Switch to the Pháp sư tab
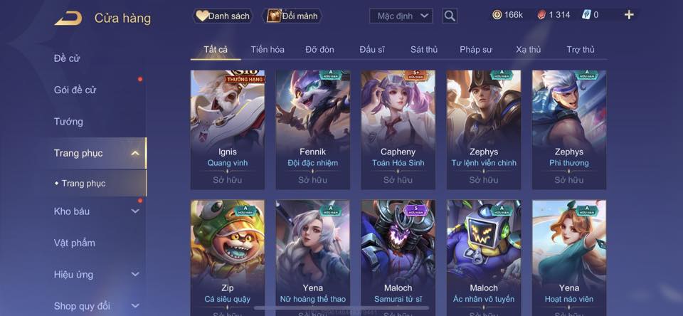Viewport: 683px width, 316px height. (476, 50)
